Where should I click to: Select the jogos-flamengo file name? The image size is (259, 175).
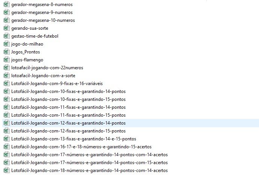point(27,60)
